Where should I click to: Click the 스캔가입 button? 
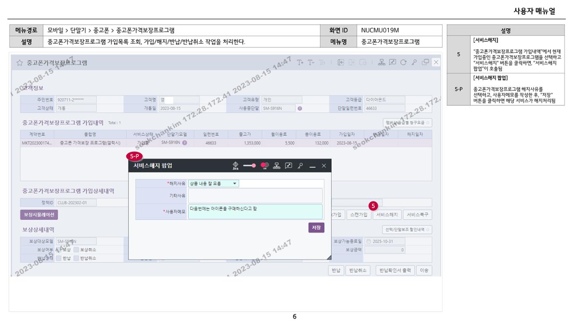click(x=359, y=215)
